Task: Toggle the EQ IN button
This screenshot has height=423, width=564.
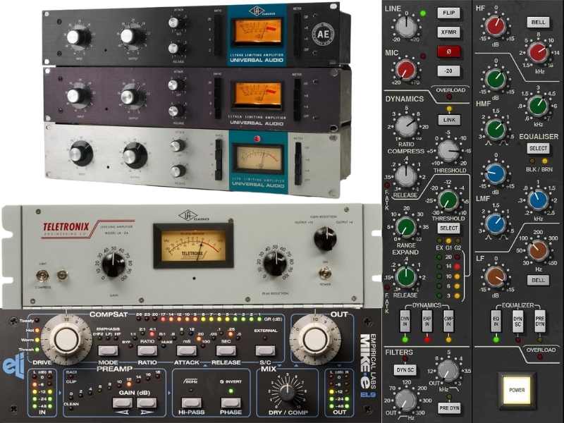Action: pos(496,321)
